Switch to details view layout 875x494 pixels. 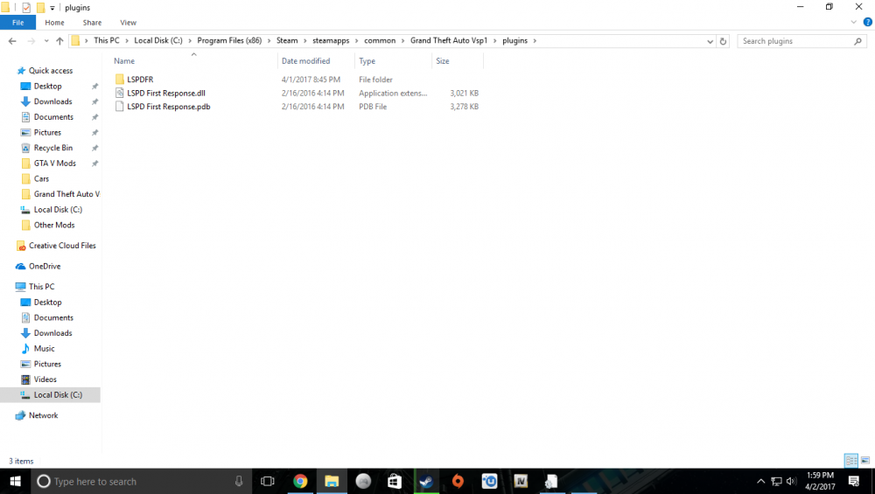pyautogui.click(x=851, y=461)
